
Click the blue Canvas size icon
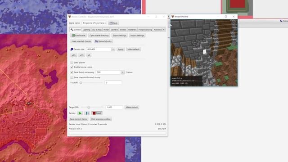[72, 49]
